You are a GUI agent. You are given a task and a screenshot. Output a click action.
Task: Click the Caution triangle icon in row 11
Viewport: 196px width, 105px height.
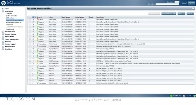coord(38,61)
